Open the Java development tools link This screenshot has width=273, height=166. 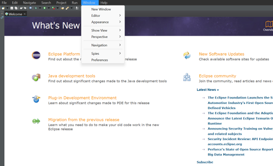pyautogui.click(x=72, y=76)
